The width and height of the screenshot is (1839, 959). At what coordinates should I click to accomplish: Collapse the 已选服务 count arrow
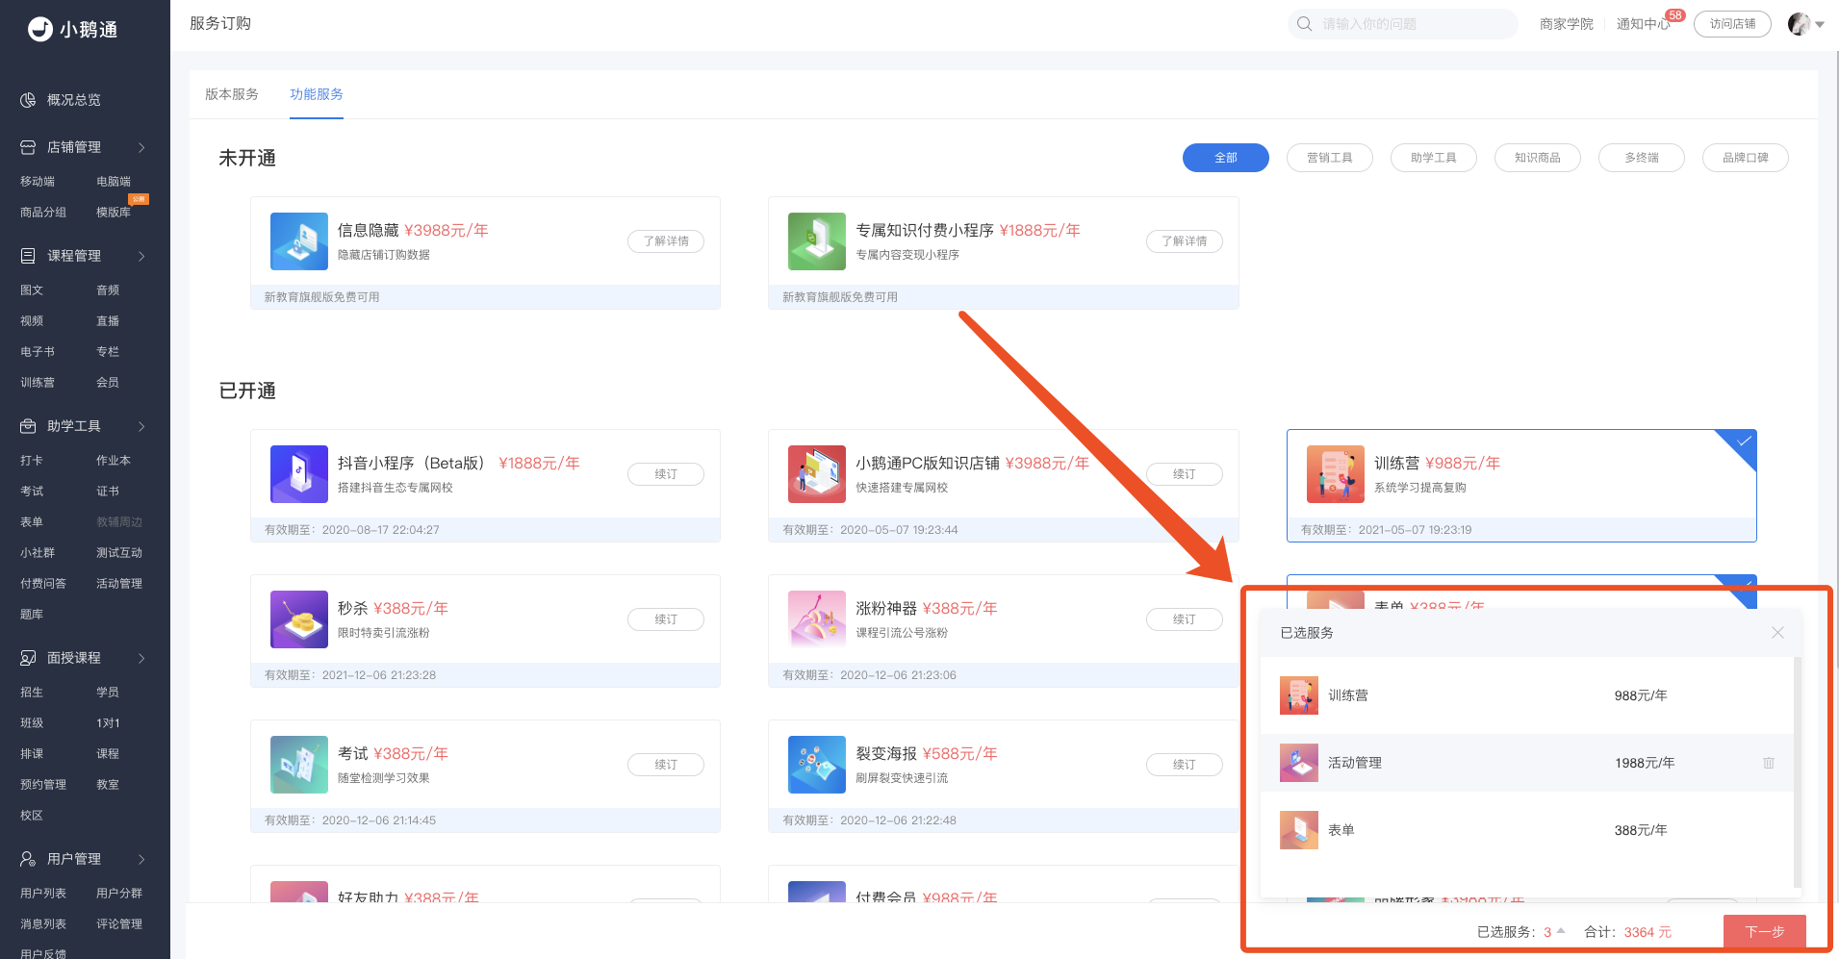click(x=1561, y=931)
